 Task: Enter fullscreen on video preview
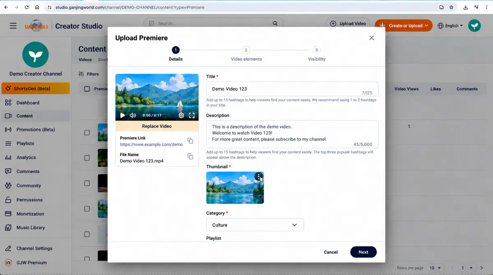point(192,116)
